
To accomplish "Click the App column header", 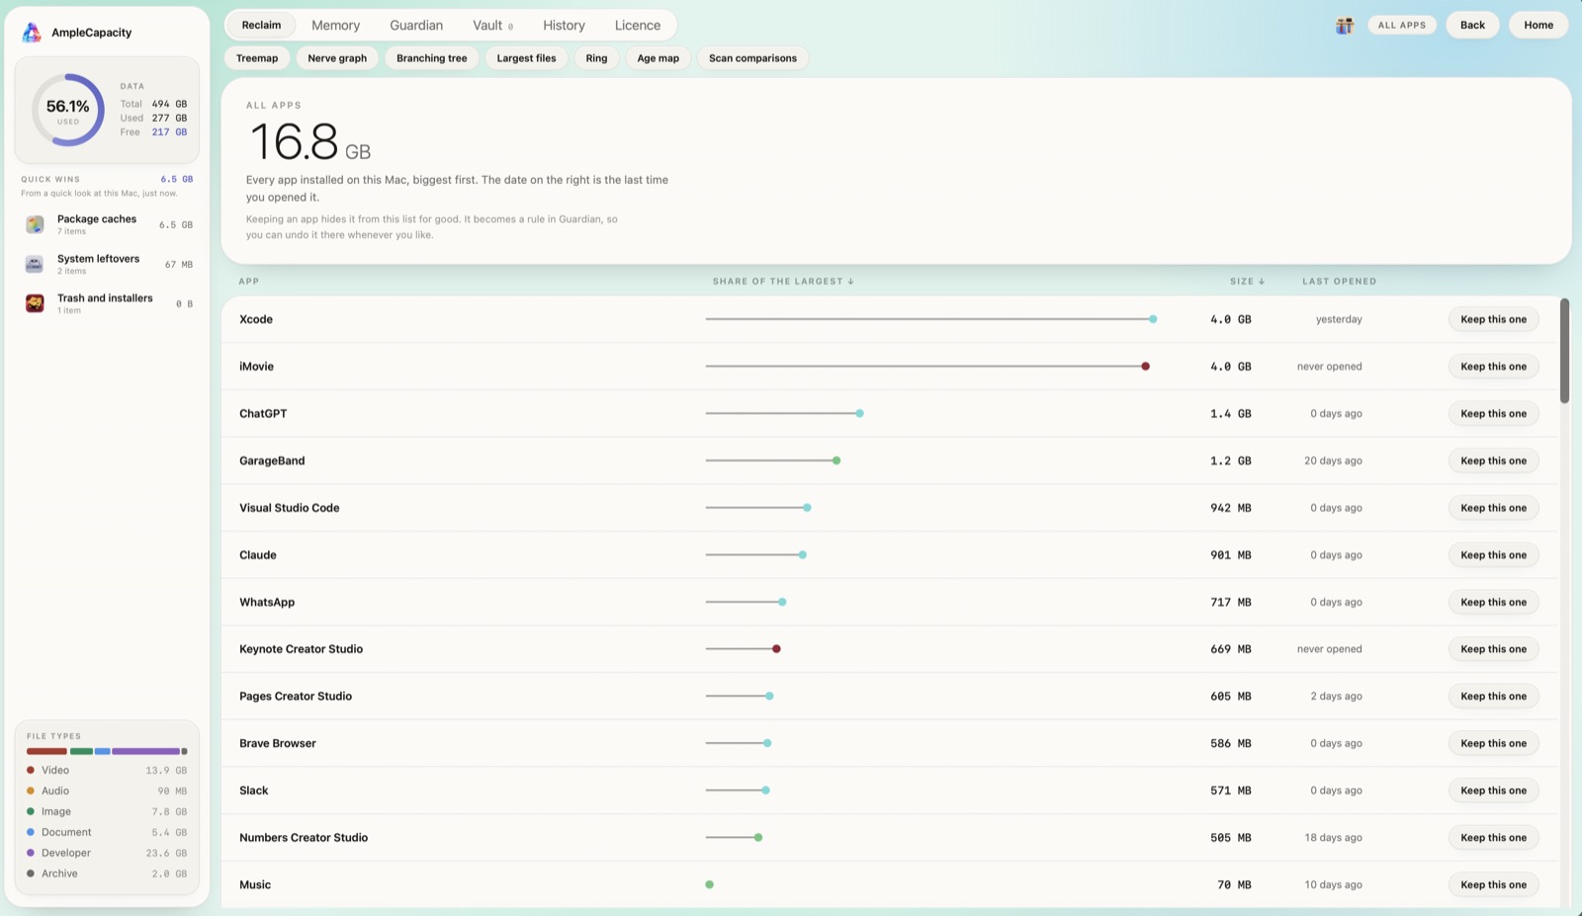I will 249,282.
